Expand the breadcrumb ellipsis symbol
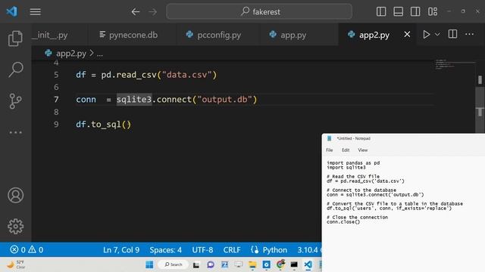Image resolution: width=485 pixels, height=272 pixels. tap(99, 54)
